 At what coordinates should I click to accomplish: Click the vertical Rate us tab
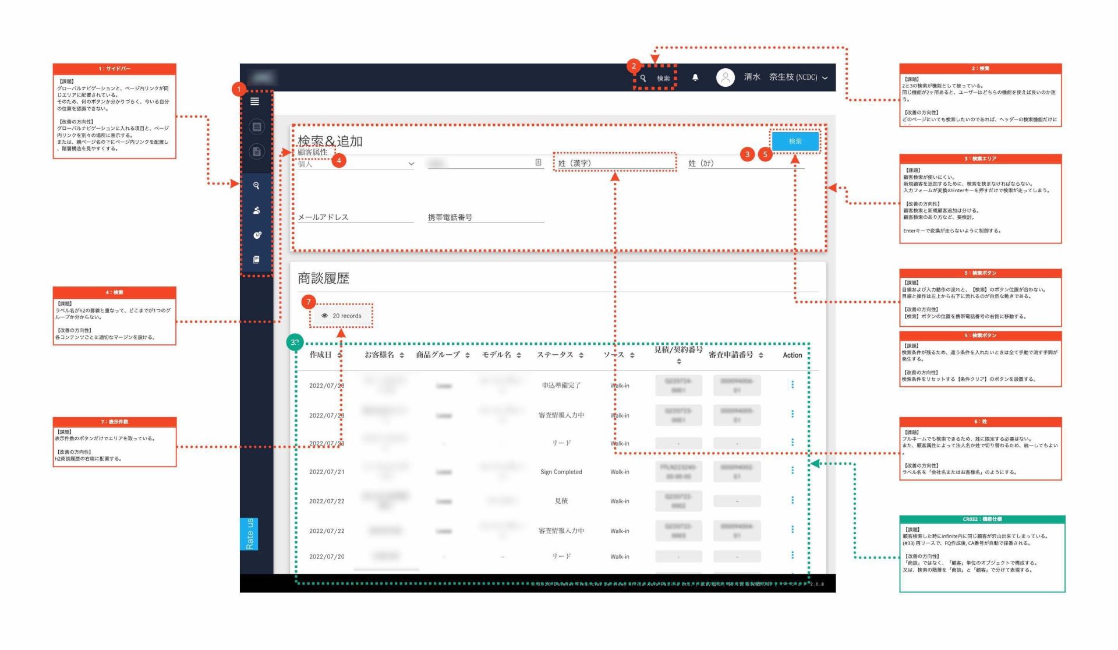click(x=249, y=534)
